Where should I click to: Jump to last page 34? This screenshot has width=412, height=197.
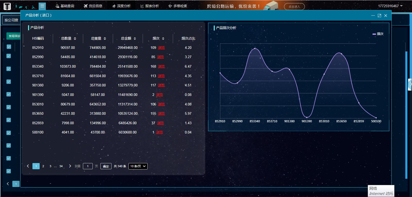pyautogui.click(x=61, y=166)
